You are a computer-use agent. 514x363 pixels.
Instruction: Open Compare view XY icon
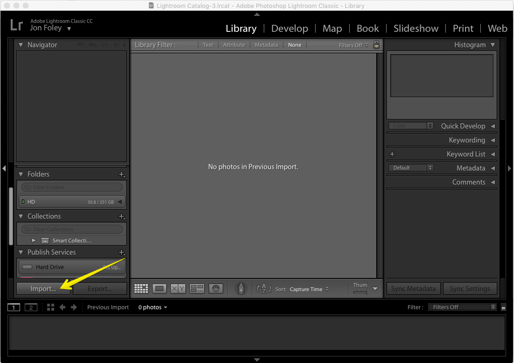[178, 289]
